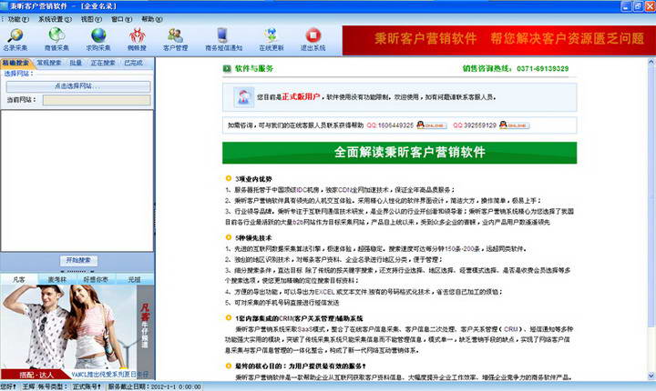Viewport: 656px width, 391px height.
Task: Click the red top banner advertisement
Action: point(498,40)
